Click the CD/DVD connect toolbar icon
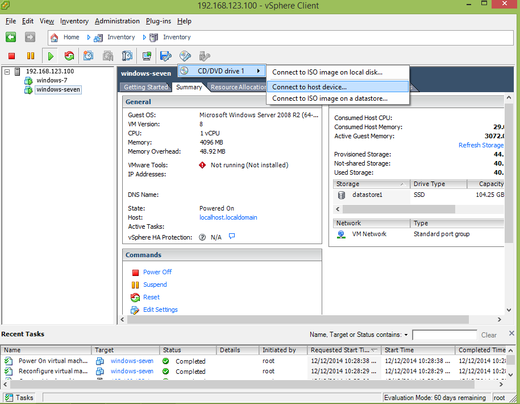This screenshot has width=520, height=404. [x=185, y=56]
